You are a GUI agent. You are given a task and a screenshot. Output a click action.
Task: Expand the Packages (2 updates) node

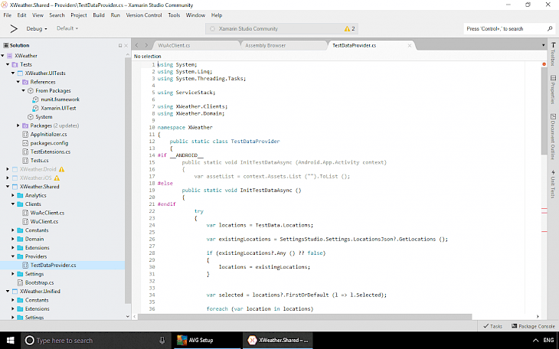click(18, 126)
